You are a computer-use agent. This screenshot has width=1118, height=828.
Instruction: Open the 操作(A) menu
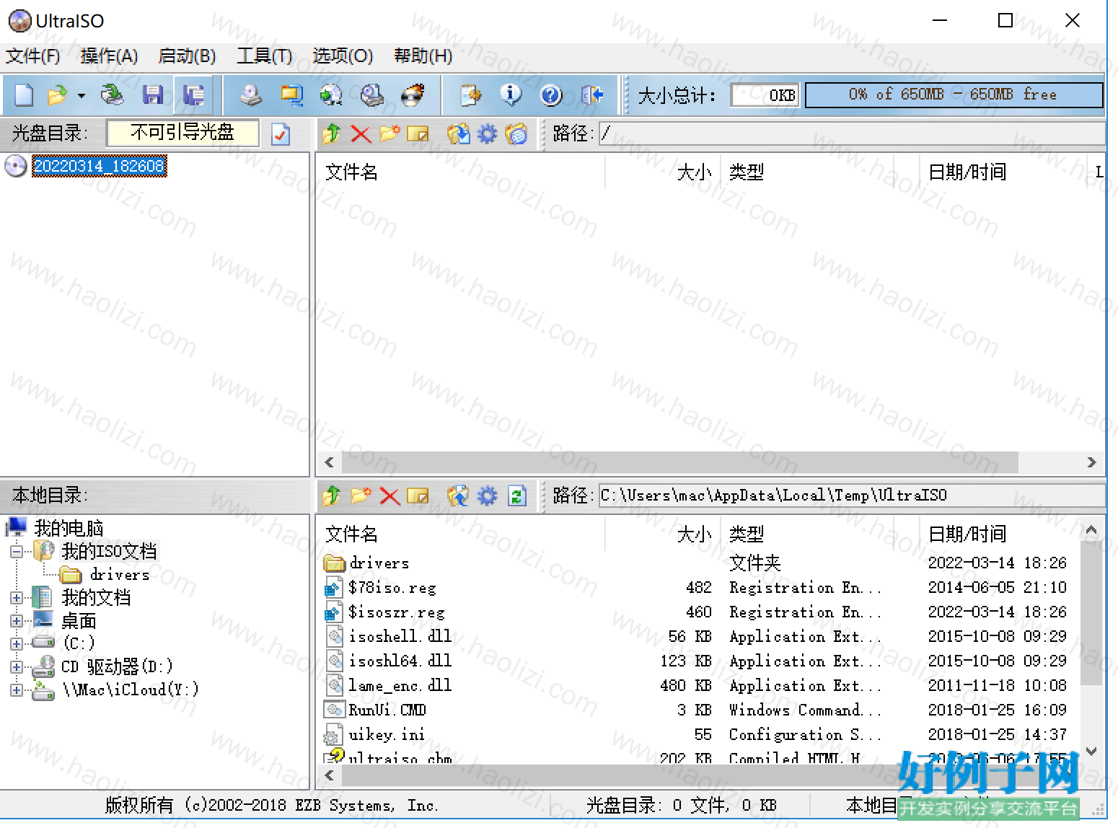pos(109,56)
